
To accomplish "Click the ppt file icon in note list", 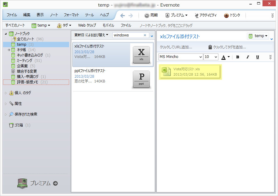I will click(141, 79).
